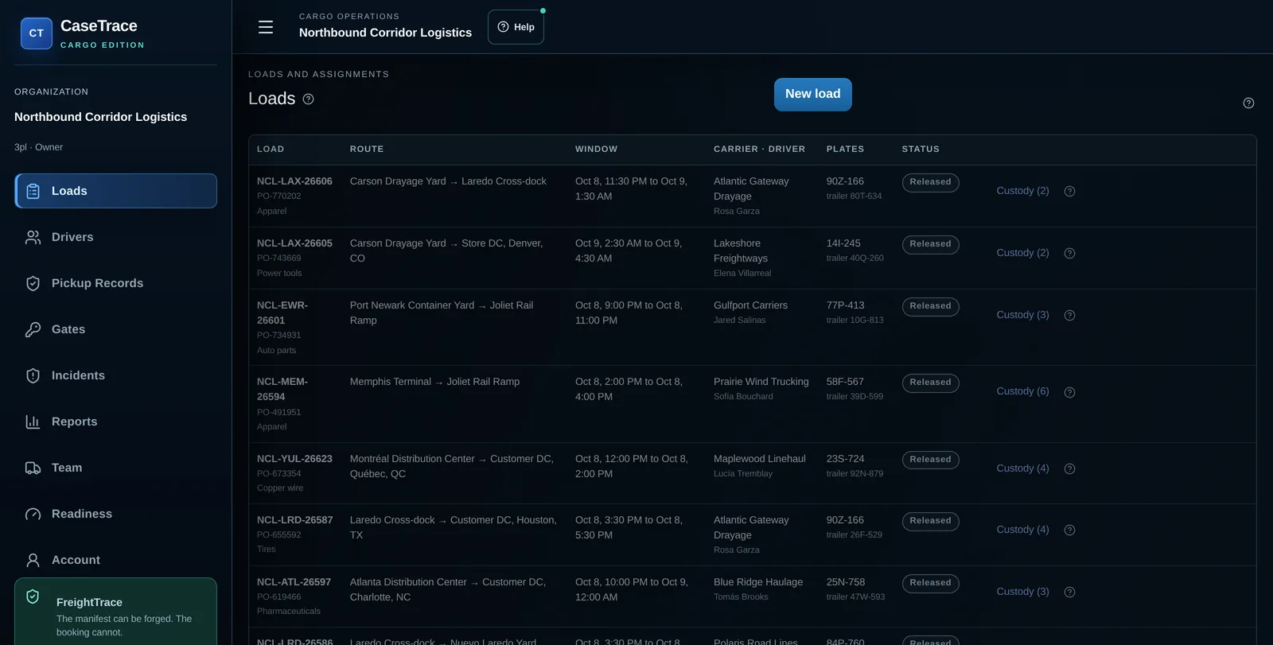Open Custody (2) for NCL-LAX-26605
The width and height of the screenshot is (1273, 645).
[x=1022, y=253]
